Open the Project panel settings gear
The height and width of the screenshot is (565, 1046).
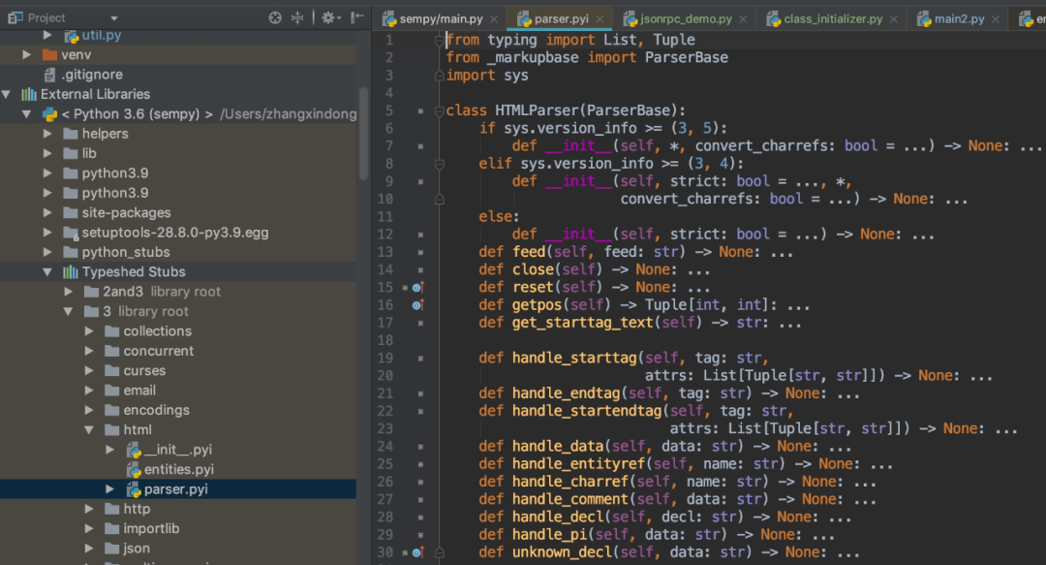[330, 18]
